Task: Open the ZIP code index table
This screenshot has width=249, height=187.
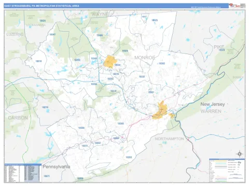Action: click(23, 173)
